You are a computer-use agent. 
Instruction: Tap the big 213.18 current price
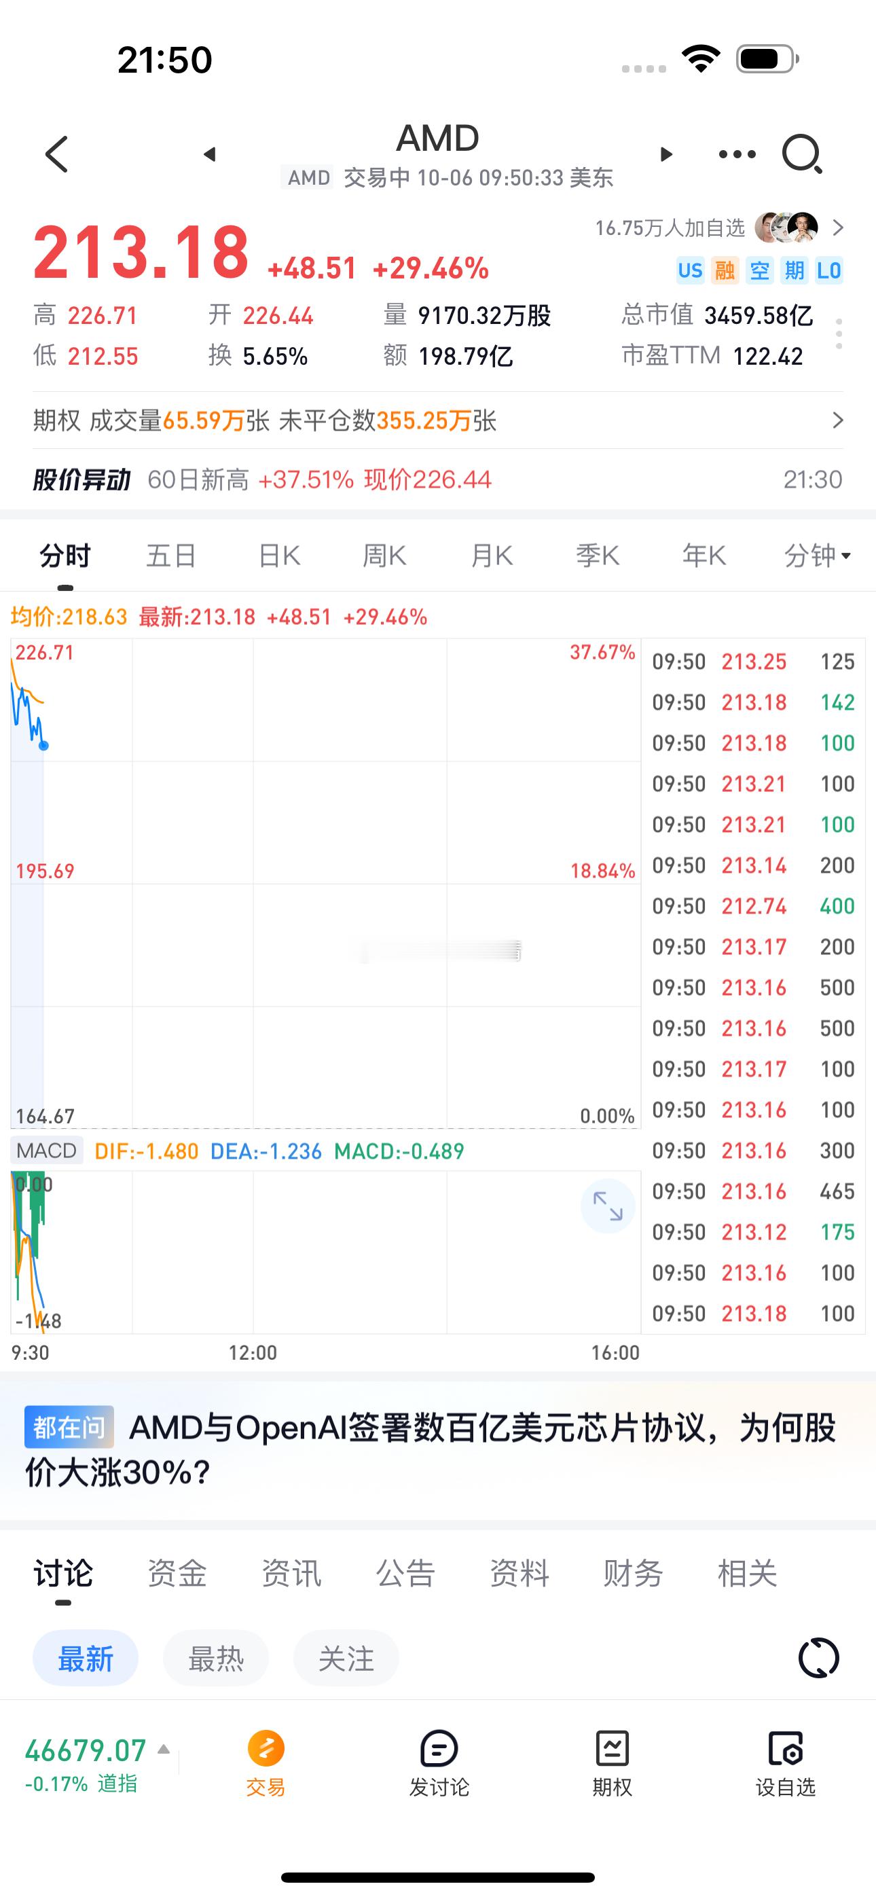[x=141, y=253]
